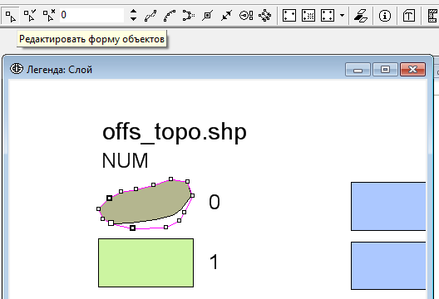Click the numeric field showing 0
Image resolution: width=439 pixels, height=299 pixels.
91,15
